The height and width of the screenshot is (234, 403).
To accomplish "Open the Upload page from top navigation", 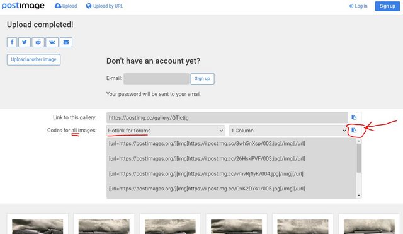I will coord(65,6).
